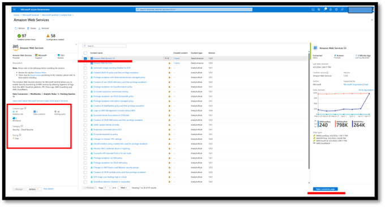Click the Refresh toolbar icon

click(16, 28)
